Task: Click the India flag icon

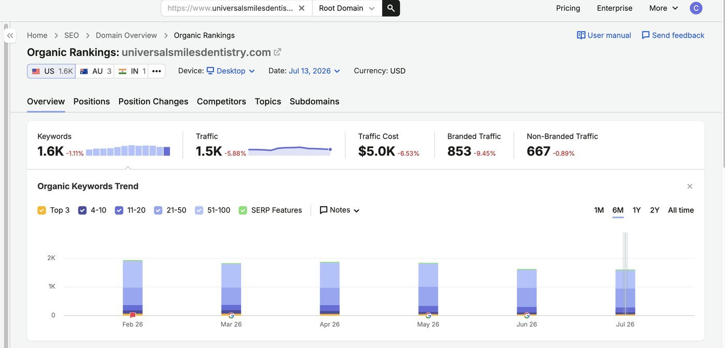Action: click(x=122, y=71)
